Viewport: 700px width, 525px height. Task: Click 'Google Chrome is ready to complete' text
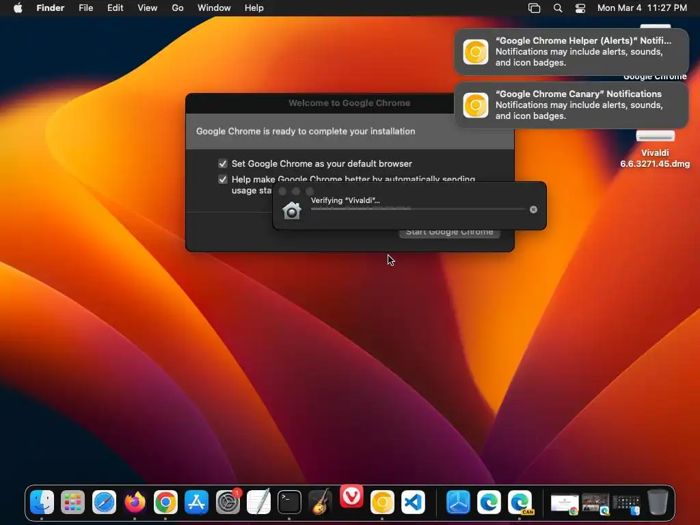(x=306, y=131)
